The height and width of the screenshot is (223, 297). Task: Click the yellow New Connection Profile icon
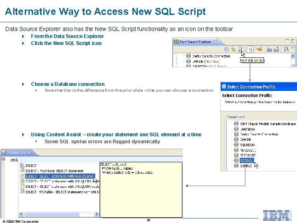pyautogui.click(x=259, y=49)
